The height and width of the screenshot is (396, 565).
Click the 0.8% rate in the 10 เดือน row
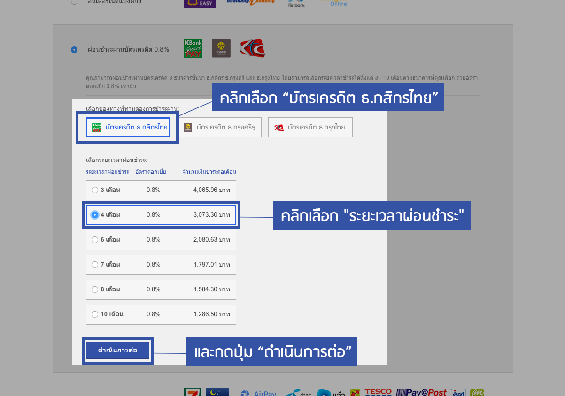coord(154,314)
